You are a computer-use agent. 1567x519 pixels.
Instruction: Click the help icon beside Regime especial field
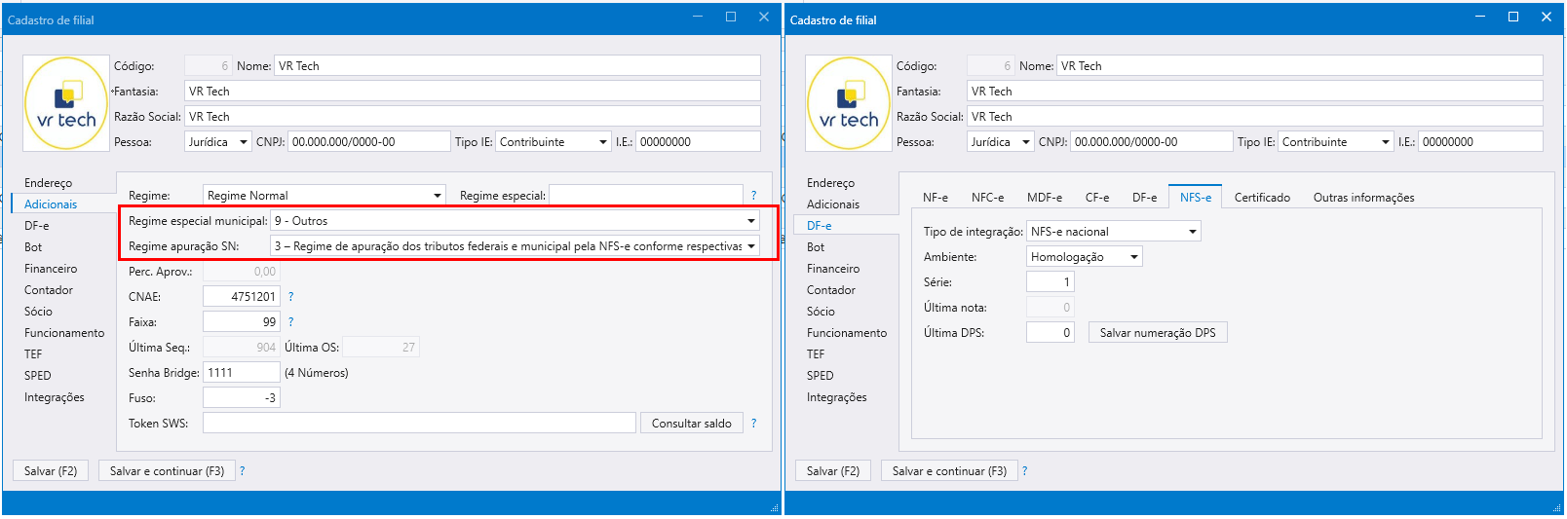(x=753, y=196)
